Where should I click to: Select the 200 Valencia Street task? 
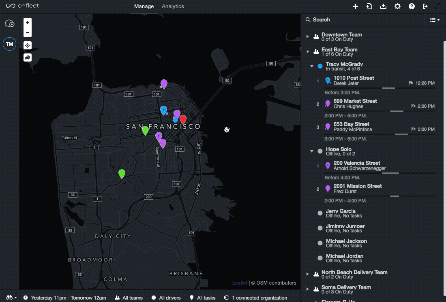tap(375, 166)
